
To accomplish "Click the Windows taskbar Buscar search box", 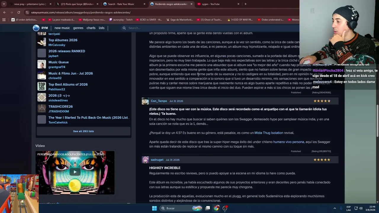I will pyautogui.click(x=181, y=208).
